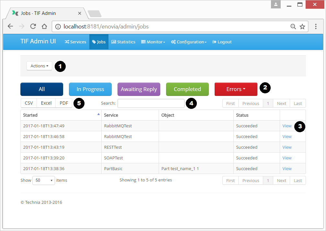Close the Jobs TIF Admin tab
The height and width of the screenshot is (231, 326).
[x=80, y=13]
